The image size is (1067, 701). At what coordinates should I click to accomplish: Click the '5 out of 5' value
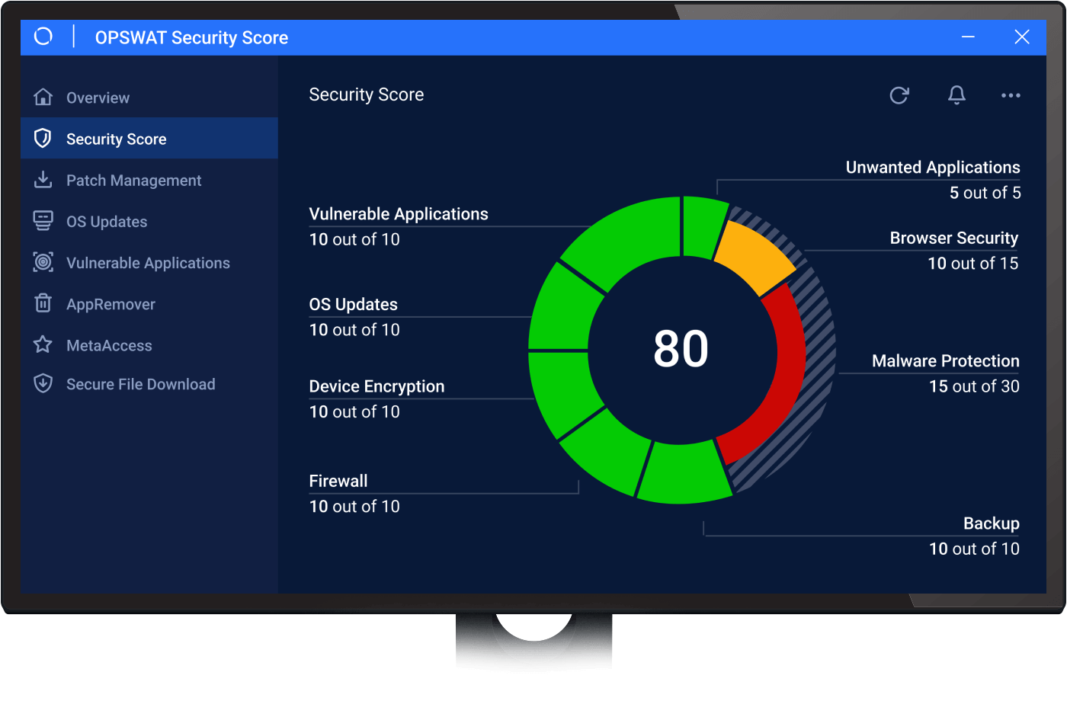[x=985, y=193]
